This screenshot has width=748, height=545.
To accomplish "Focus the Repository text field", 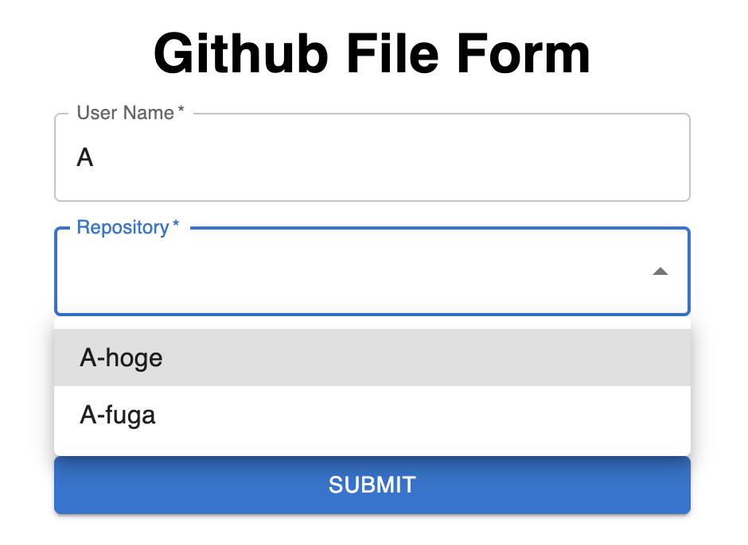I will (x=358, y=271).
